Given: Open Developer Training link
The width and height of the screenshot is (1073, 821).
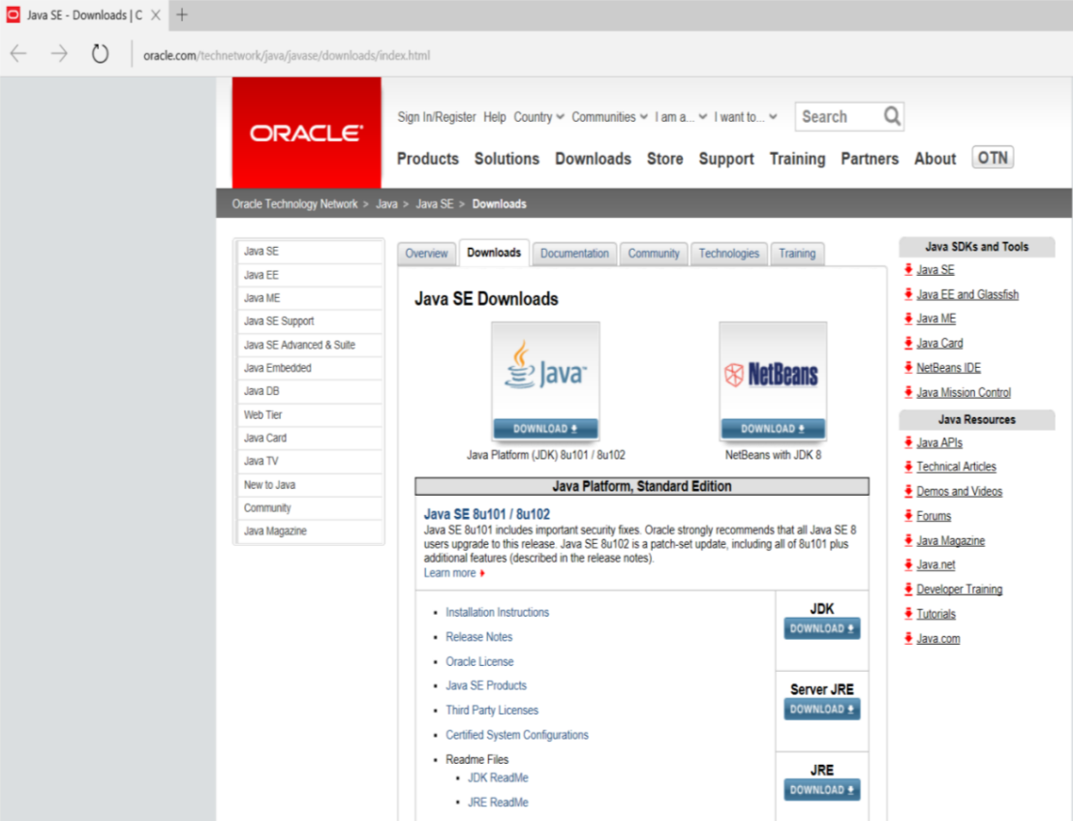Looking at the screenshot, I should click(960, 589).
